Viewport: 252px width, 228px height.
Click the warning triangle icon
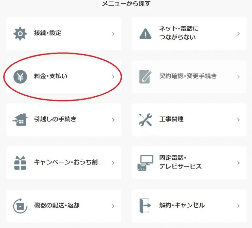pyautogui.click(x=145, y=34)
